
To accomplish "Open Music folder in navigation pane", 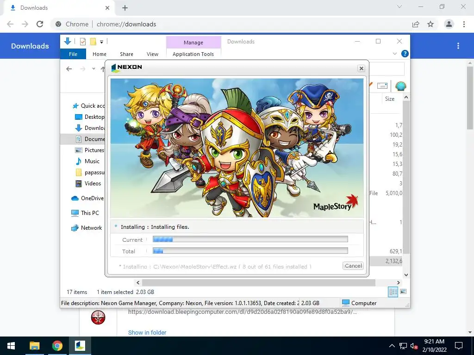I will 87,161.
